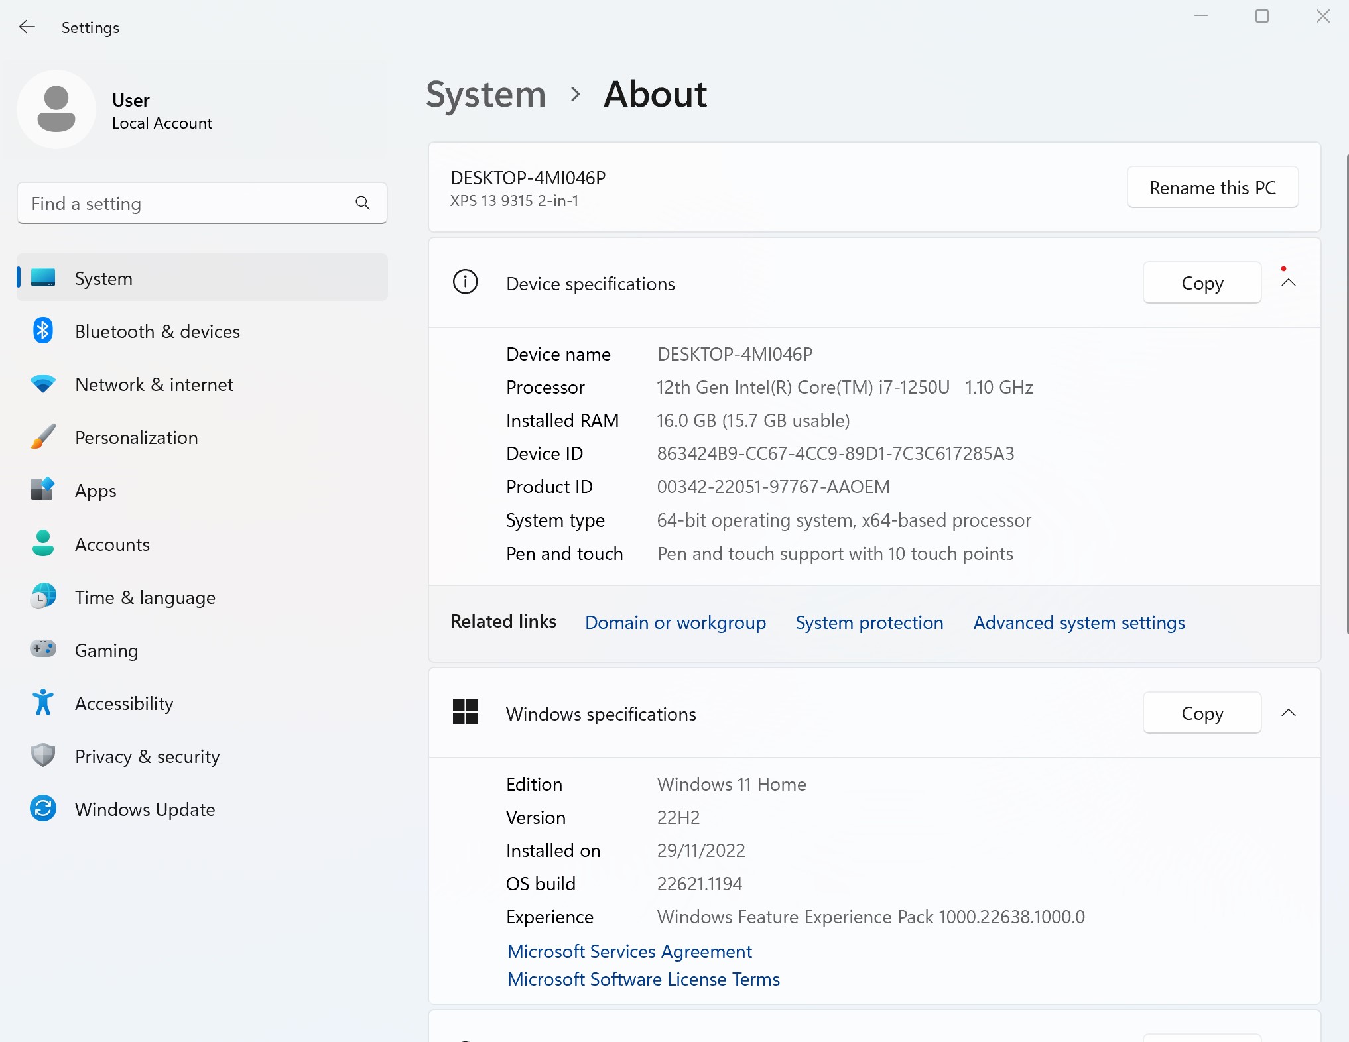This screenshot has width=1349, height=1042.
Task: Click System in the breadcrumb
Action: pyautogui.click(x=485, y=95)
